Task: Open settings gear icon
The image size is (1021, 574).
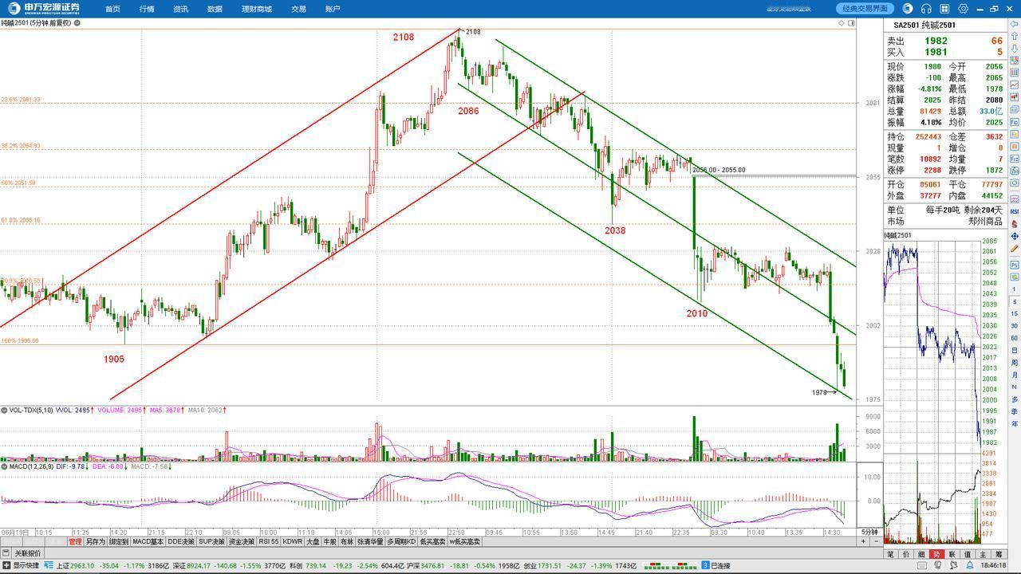Action: click(x=964, y=8)
